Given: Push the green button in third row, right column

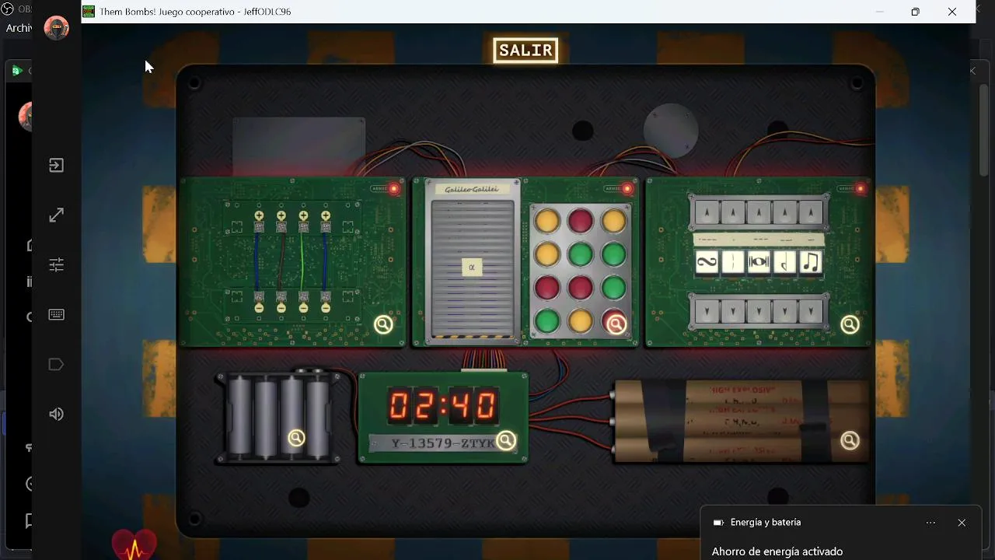Looking at the screenshot, I should tap(614, 287).
